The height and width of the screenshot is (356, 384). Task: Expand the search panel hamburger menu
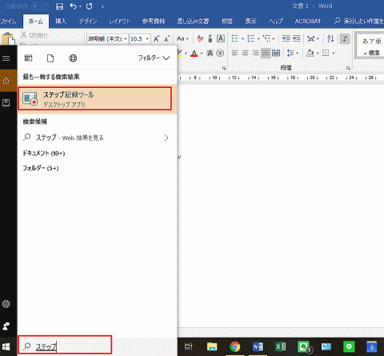(6, 58)
